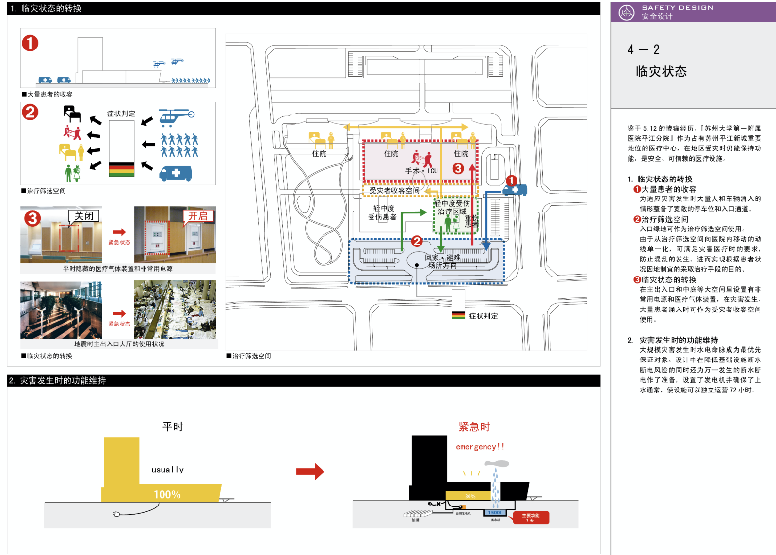This screenshot has height=555, width=776.
Task: Click the red number 3 marker on the site map
Action: [458, 168]
